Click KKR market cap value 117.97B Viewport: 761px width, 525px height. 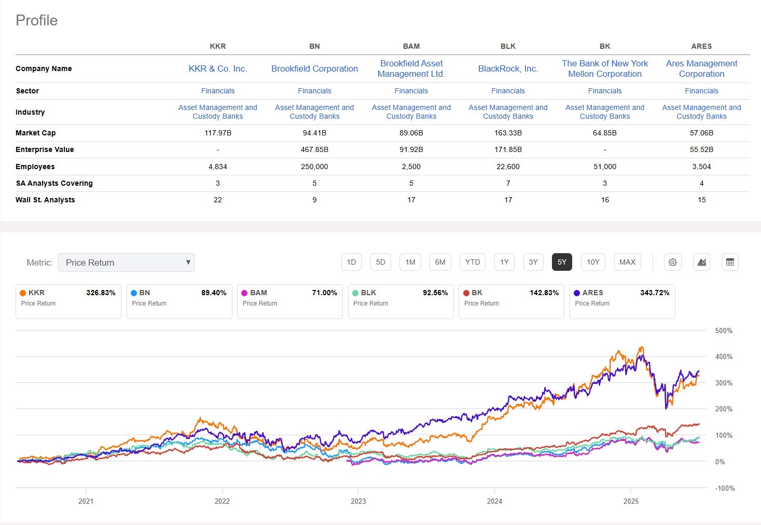point(218,133)
